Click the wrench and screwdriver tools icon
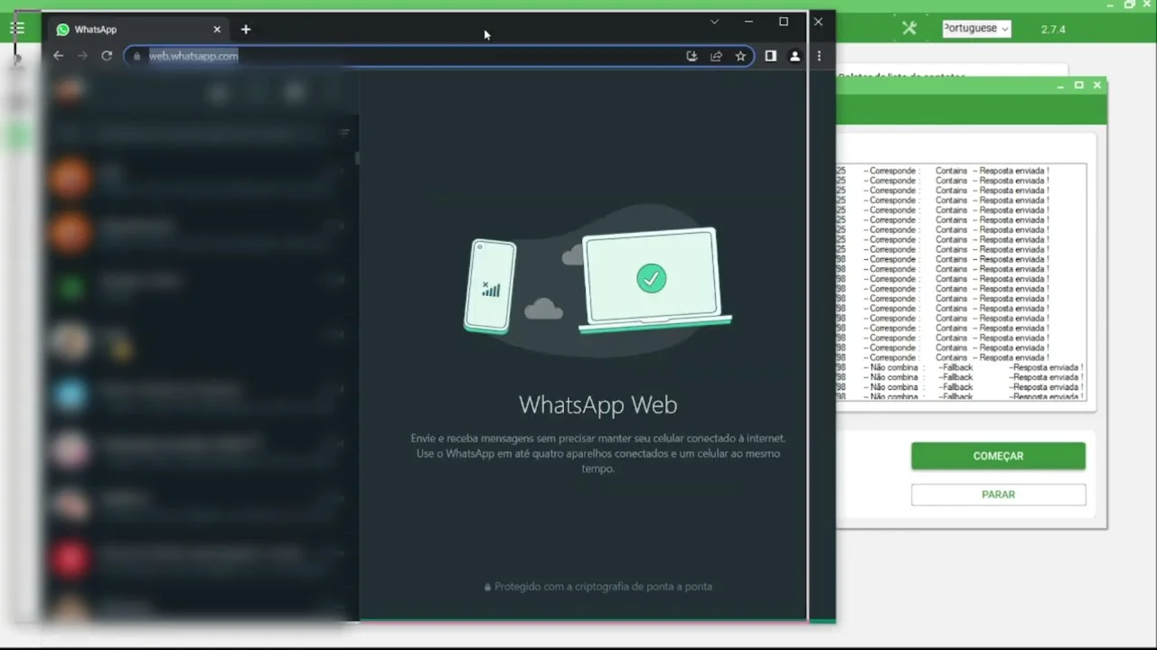This screenshot has width=1157, height=650. (909, 28)
